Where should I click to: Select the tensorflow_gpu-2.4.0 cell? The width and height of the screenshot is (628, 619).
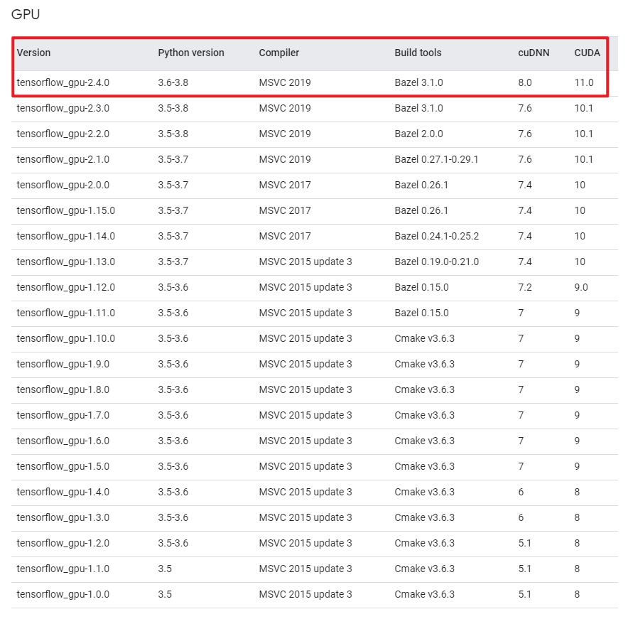[63, 82]
